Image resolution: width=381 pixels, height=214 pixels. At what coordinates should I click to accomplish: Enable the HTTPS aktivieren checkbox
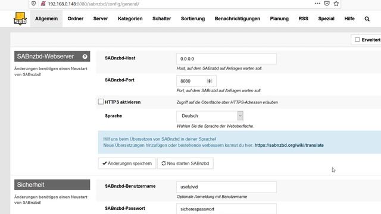[101, 102]
